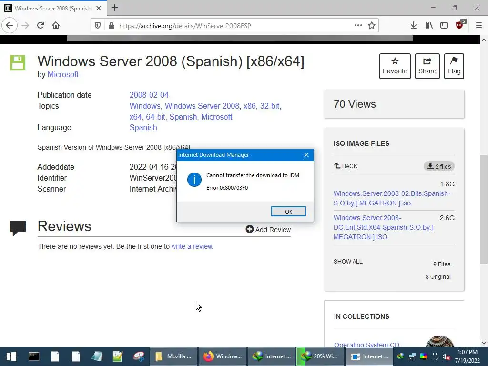Switch to the Firefox Window taskbar button
The width and height of the screenshot is (488, 366).
tap(223, 356)
